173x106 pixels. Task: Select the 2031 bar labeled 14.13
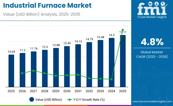pos(78,66)
